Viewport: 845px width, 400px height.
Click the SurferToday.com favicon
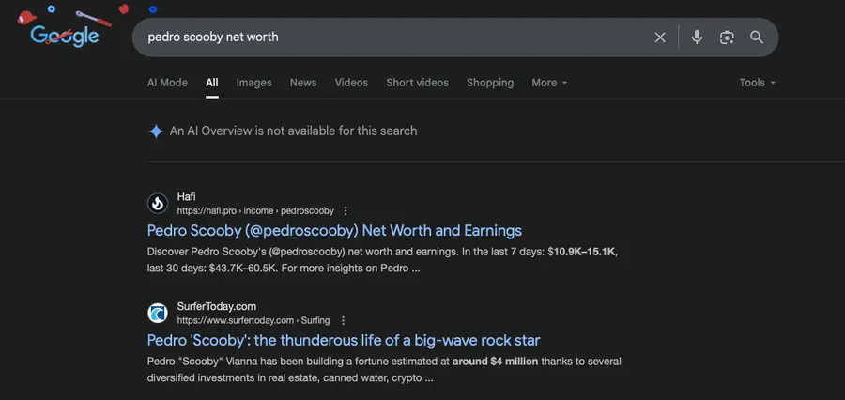pyautogui.click(x=158, y=313)
